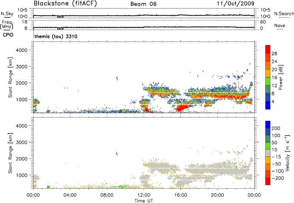Click the "16:00" time tick label
The height and width of the screenshot is (203, 294).
[x=180, y=195]
